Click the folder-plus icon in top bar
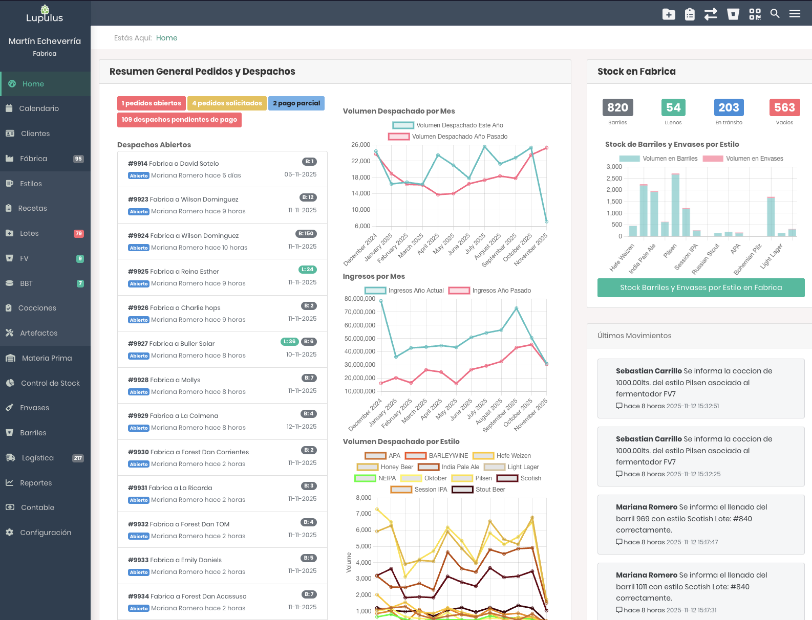The width and height of the screenshot is (812, 620). [x=669, y=14]
